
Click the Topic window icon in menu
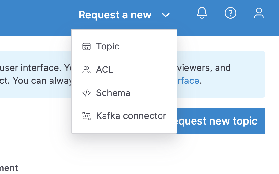pyautogui.click(x=86, y=47)
